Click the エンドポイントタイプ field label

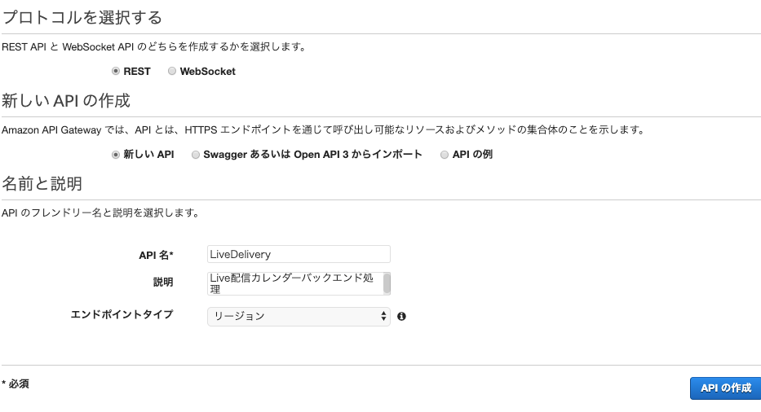click(122, 314)
